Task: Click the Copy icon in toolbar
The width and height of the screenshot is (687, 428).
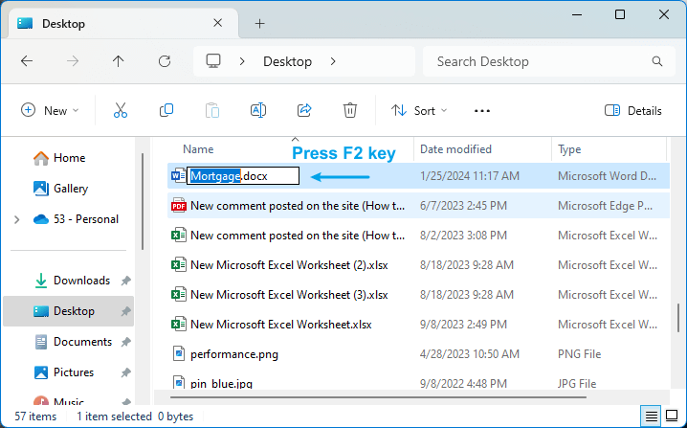Action: pos(166,110)
